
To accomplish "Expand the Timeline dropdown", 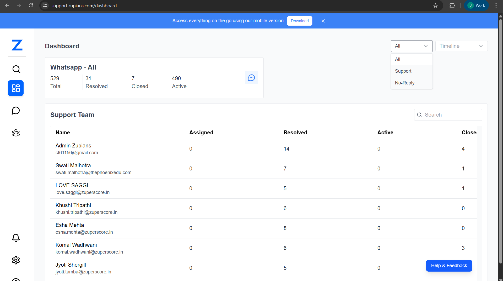I will (461, 46).
